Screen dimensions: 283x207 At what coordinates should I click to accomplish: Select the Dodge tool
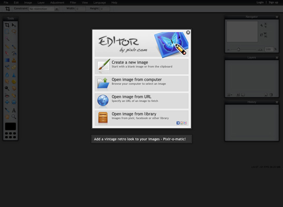[x=7, y=88]
